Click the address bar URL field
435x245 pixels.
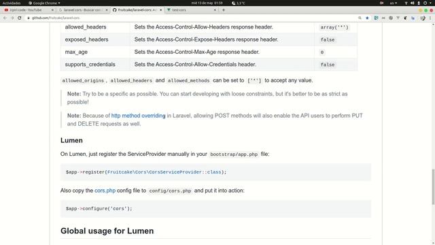click(x=192, y=18)
